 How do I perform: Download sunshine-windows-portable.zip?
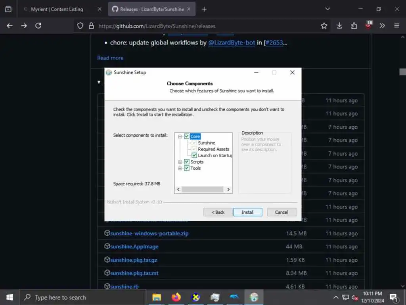[149, 234]
